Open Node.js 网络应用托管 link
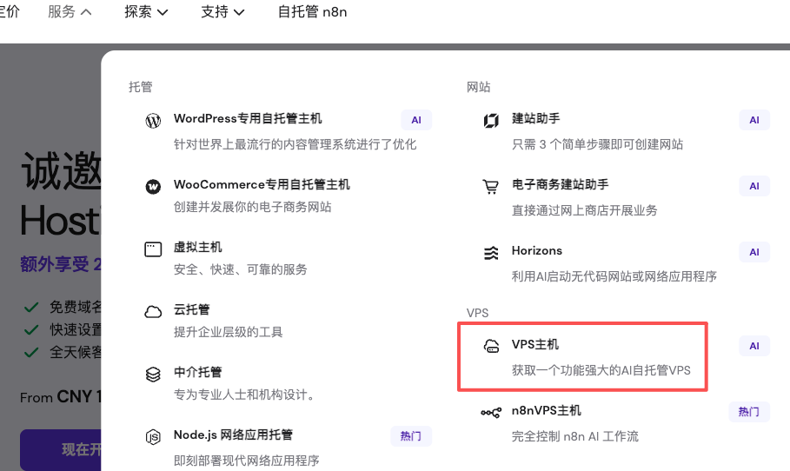 [x=233, y=435]
